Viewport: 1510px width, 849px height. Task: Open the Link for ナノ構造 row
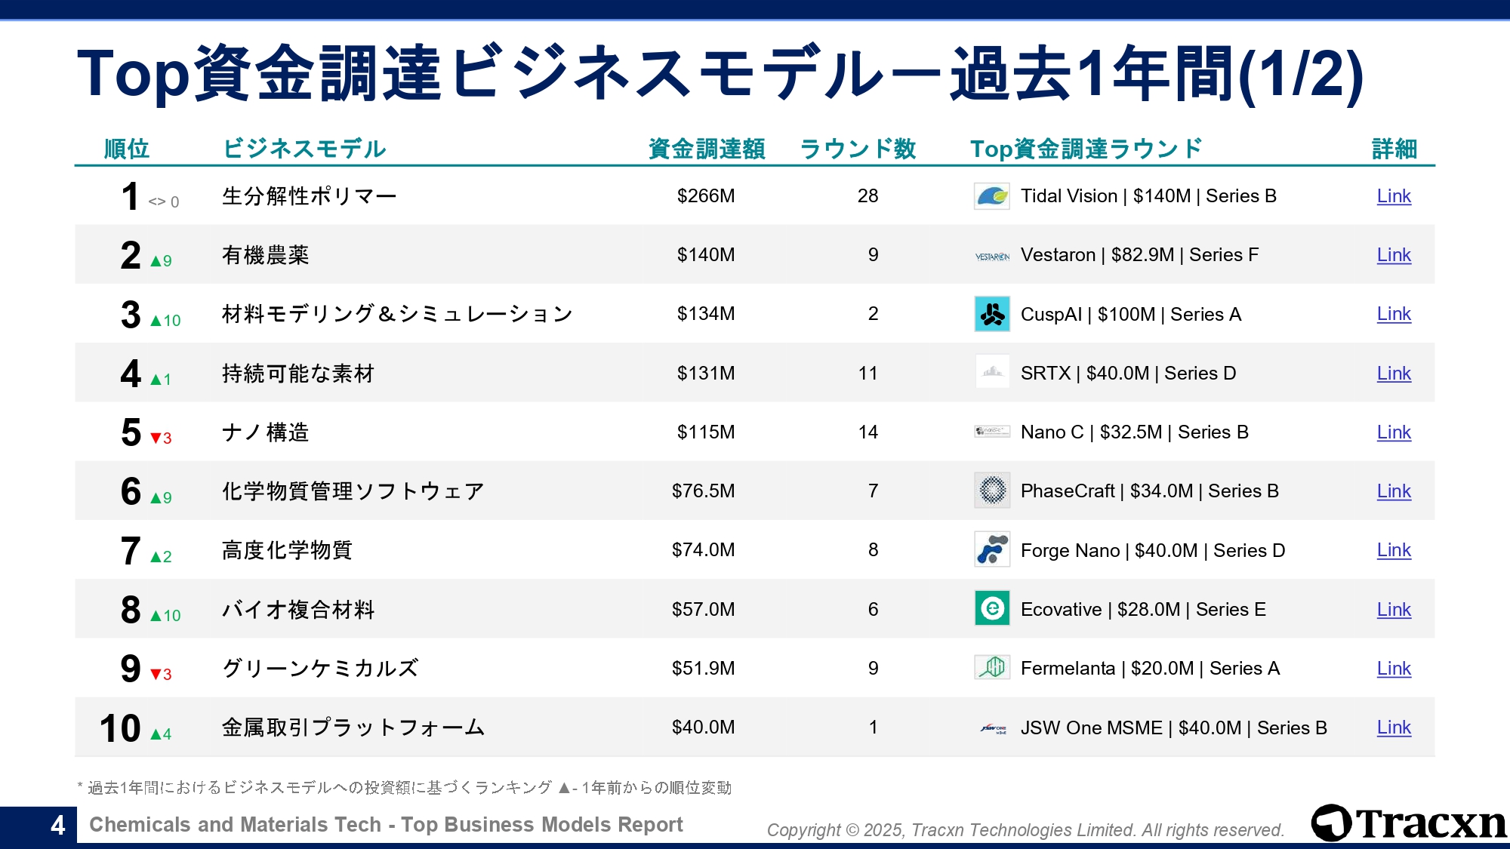pyautogui.click(x=1394, y=432)
